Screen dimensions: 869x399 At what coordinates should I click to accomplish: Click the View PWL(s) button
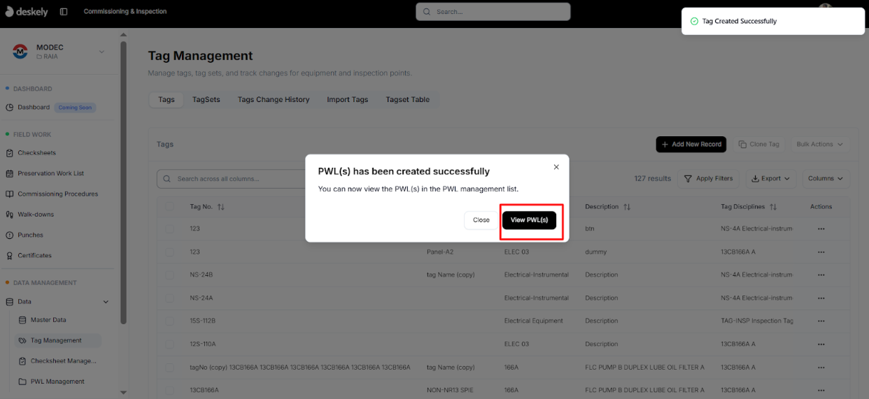(529, 220)
